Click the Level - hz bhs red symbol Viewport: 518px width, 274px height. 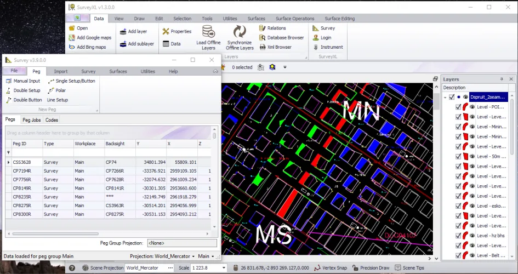click(x=465, y=236)
